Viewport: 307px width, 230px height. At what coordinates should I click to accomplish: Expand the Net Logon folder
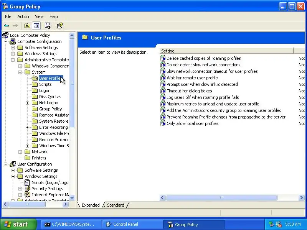pos(27,103)
